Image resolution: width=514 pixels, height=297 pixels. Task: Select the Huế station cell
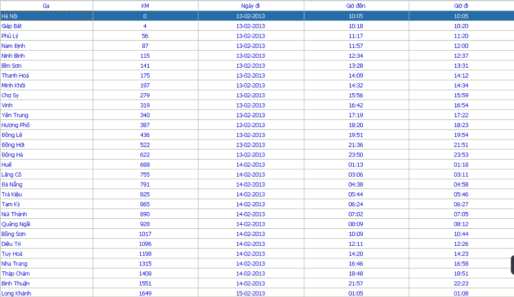tap(46, 165)
